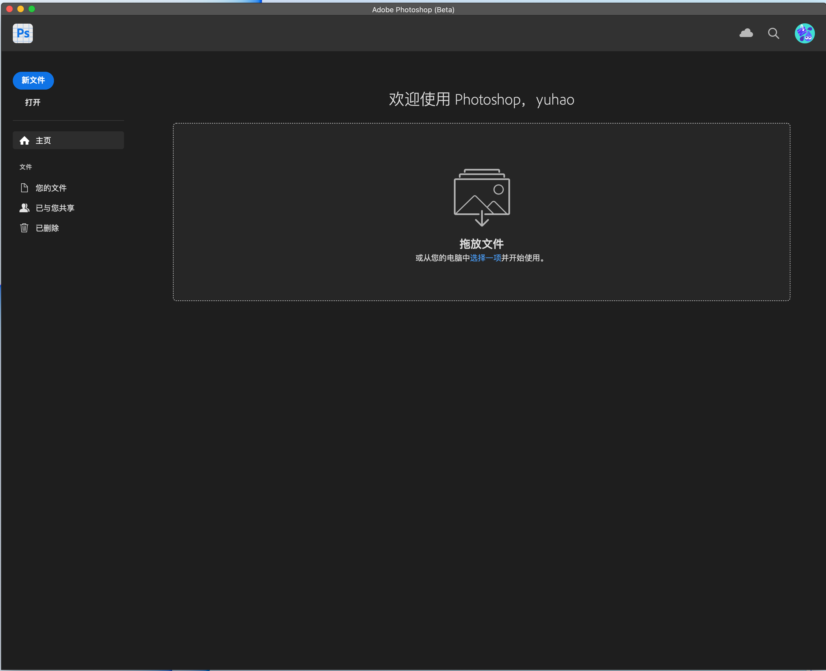Click the welcome heading for yuhao
The image size is (826, 671).
click(481, 100)
